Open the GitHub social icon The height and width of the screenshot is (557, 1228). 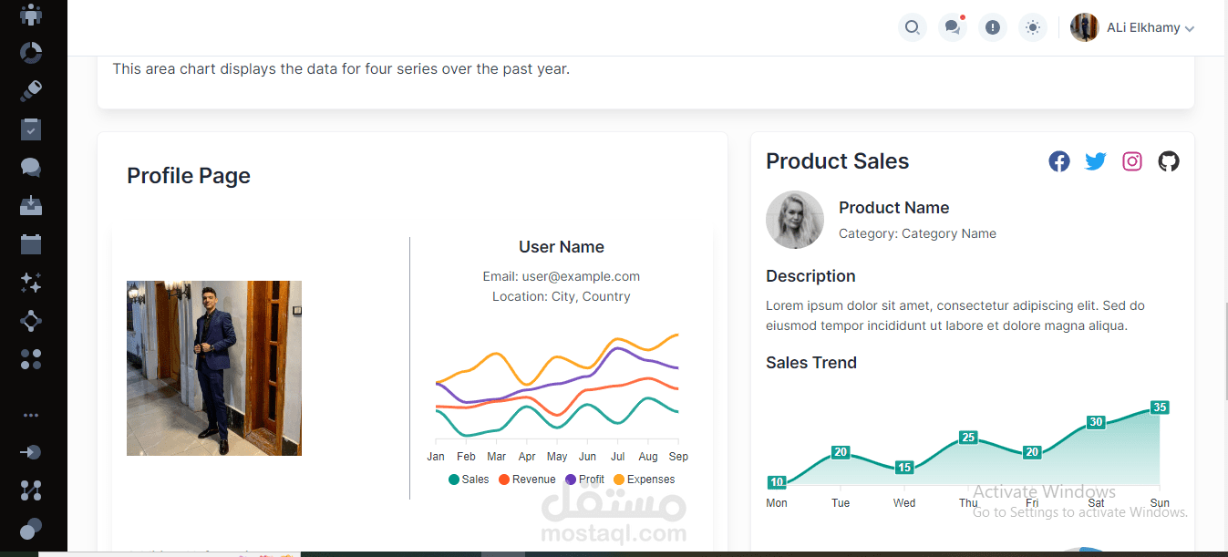click(1169, 161)
